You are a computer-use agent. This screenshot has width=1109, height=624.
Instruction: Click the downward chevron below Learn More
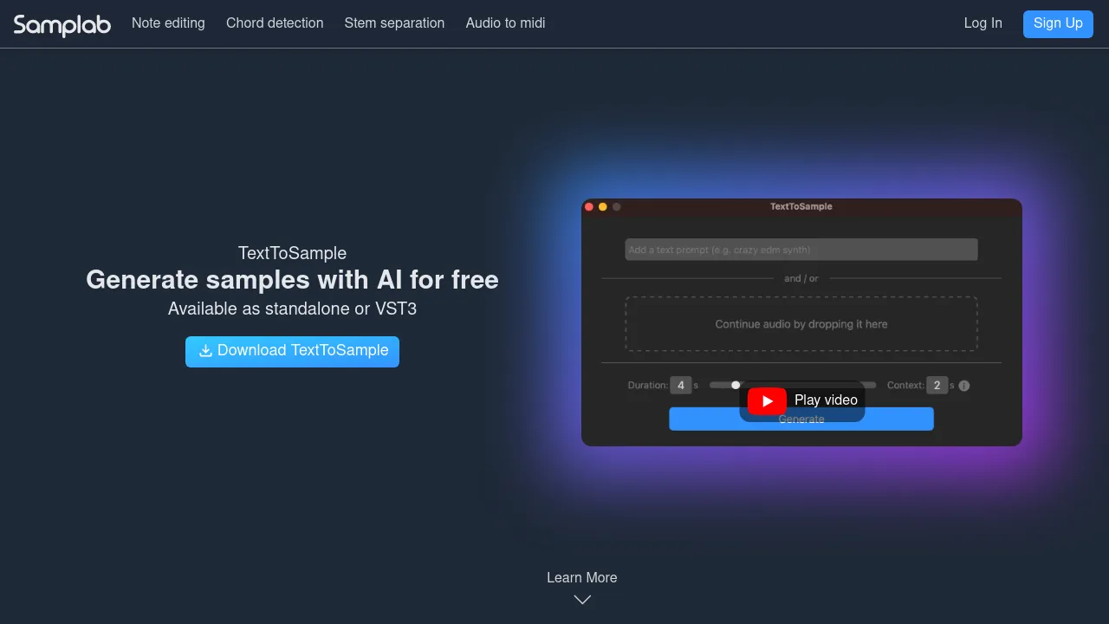tap(581, 599)
